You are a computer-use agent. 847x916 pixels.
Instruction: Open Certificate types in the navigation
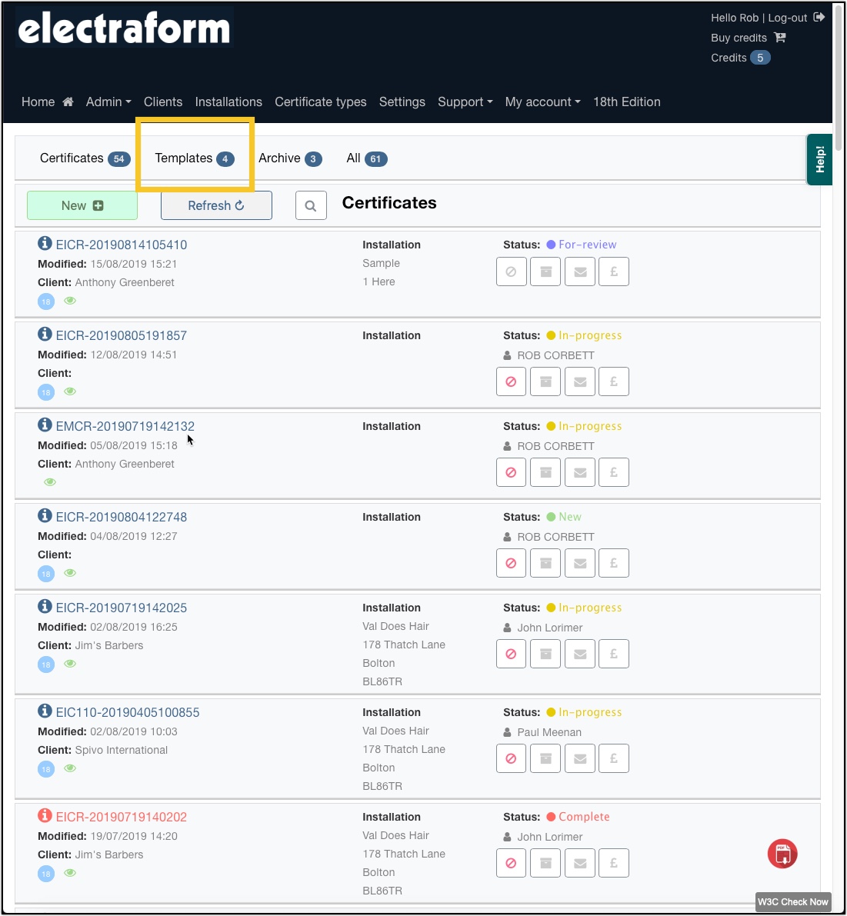click(x=321, y=102)
